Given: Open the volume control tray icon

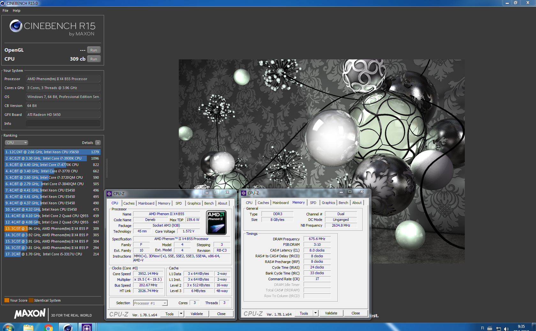Looking at the screenshot, I should click(506, 328).
